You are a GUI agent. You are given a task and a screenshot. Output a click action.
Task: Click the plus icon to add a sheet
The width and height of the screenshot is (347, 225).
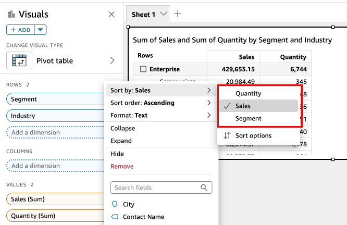pos(178,14)
